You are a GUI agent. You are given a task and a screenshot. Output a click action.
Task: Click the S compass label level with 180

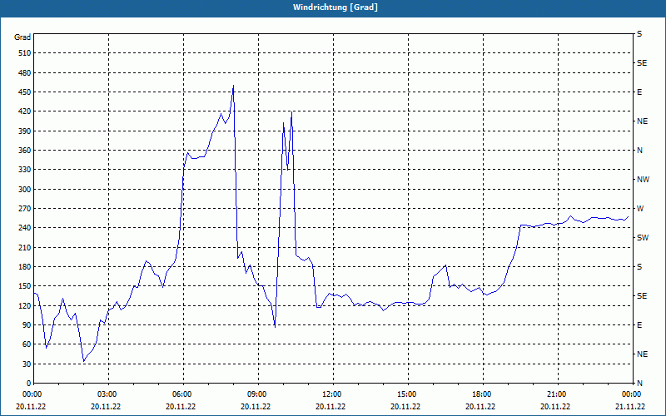(x=639, y=267)
